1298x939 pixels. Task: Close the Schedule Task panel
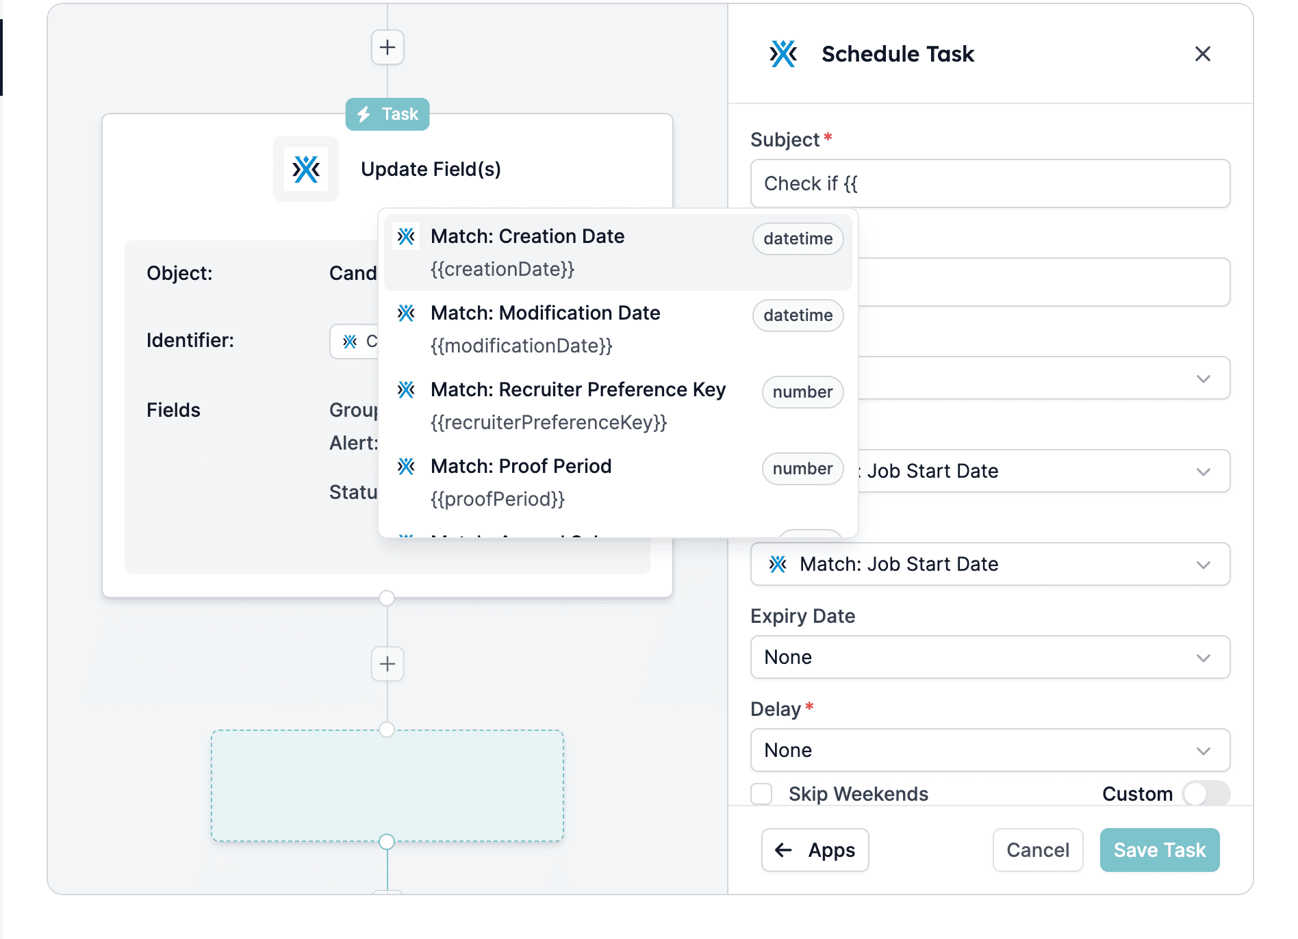[x=1203, y=54]
